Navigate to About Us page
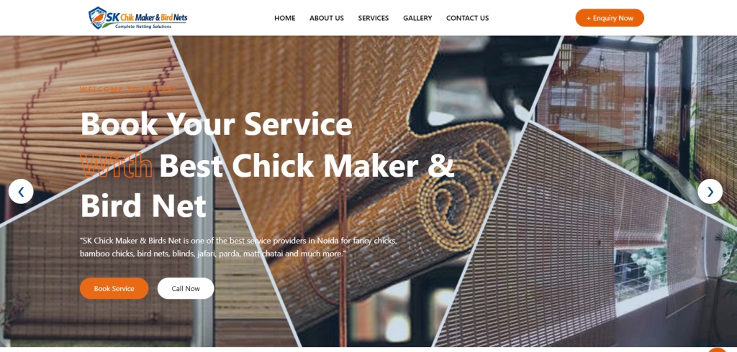The image size is (737, 352). coord(327,18)
